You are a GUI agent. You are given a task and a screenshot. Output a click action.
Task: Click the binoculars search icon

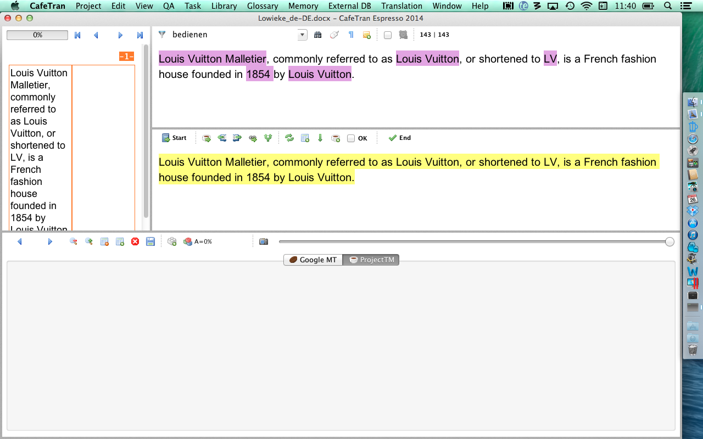317,35
